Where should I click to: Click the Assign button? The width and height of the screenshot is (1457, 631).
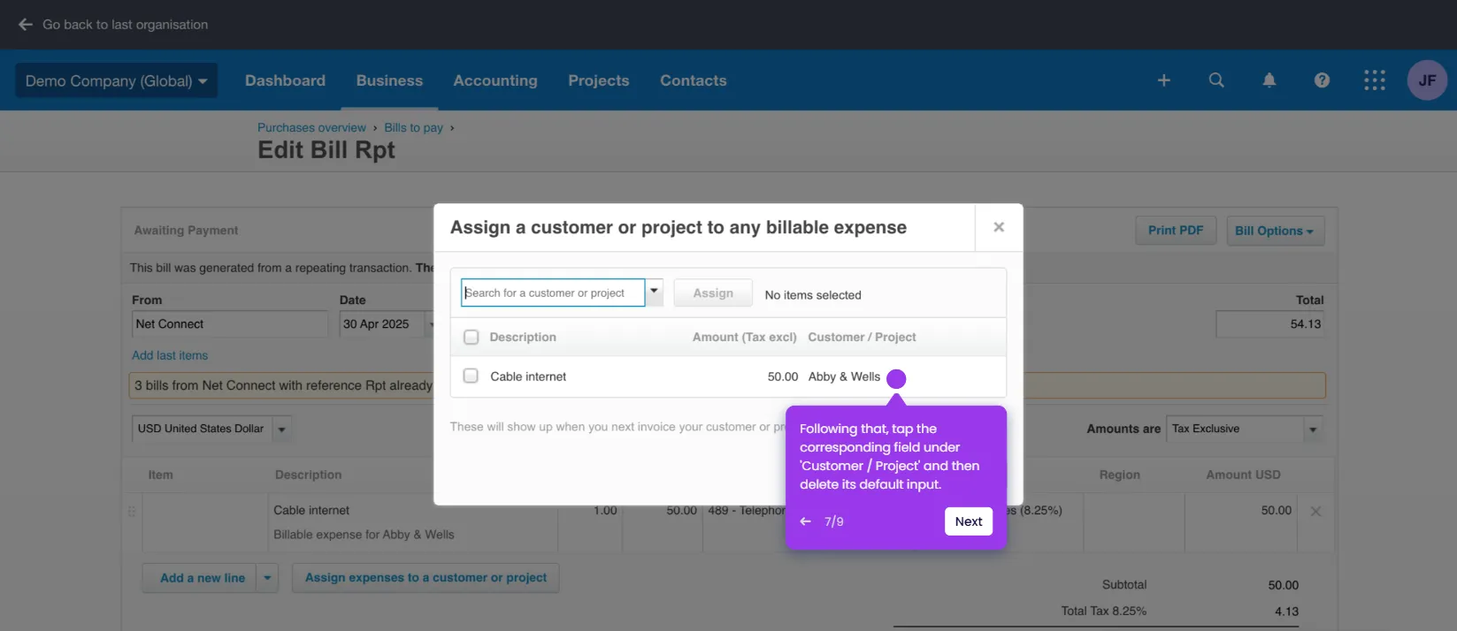pos(713,293)
